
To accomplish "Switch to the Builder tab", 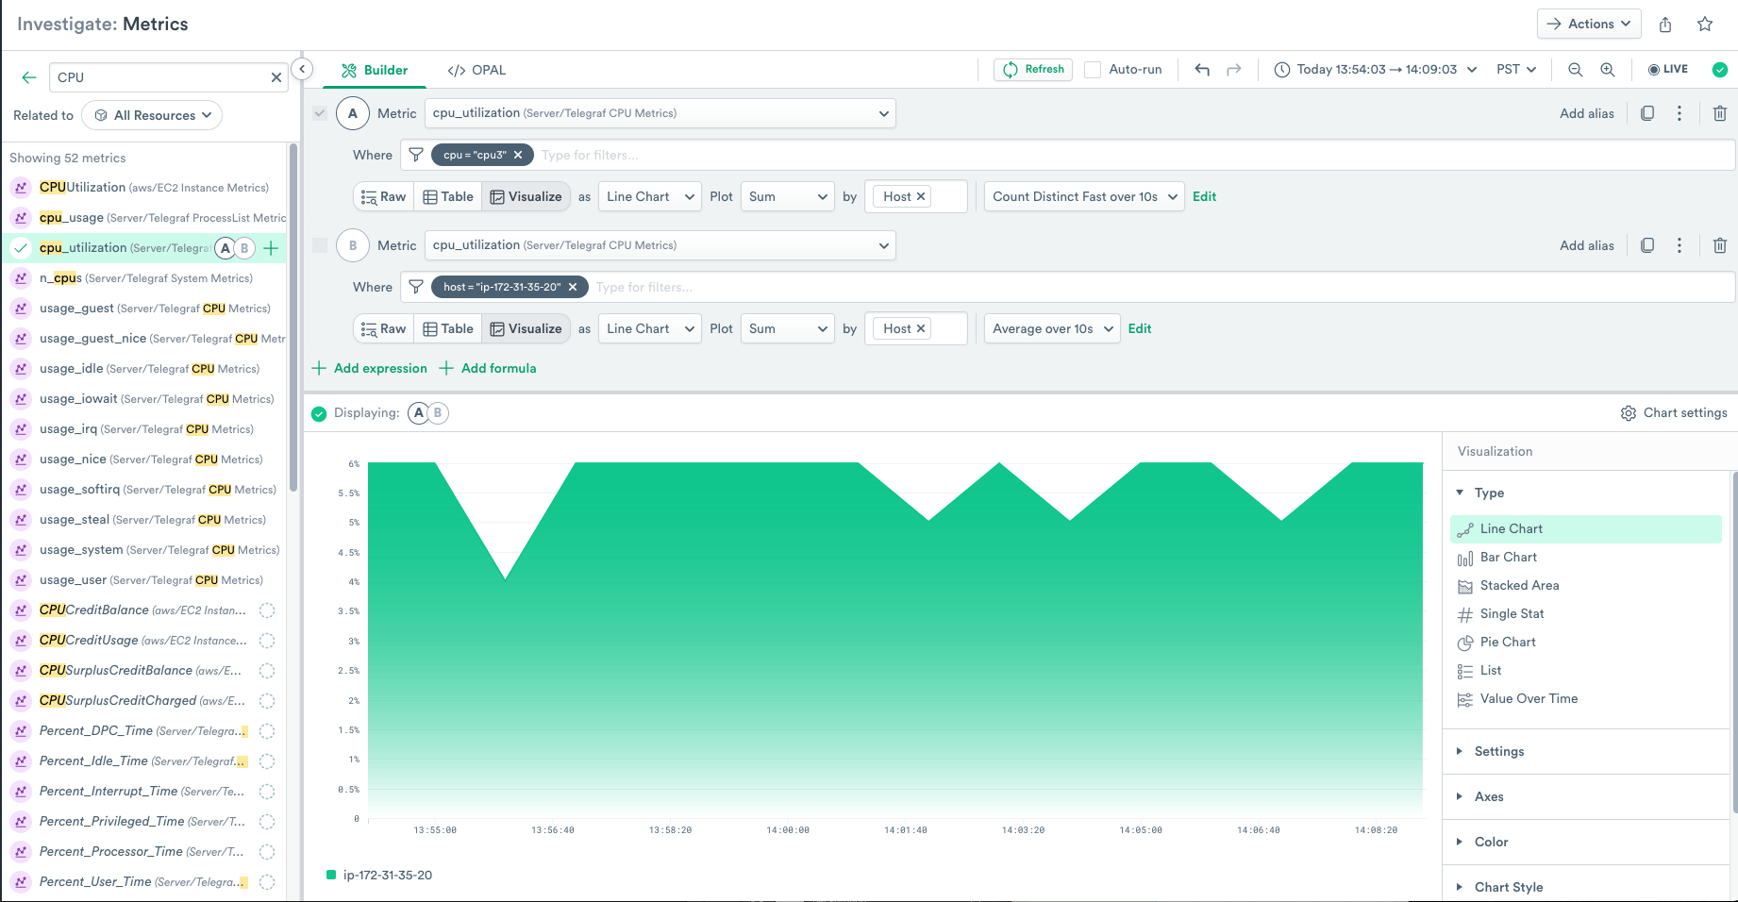I will pyautogui.click(x=375, y=71).
